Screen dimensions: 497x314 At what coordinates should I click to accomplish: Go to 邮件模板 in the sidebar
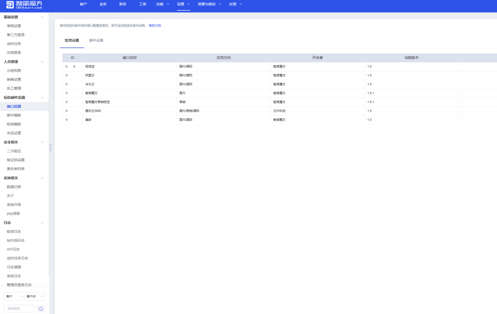click(14, 115)
